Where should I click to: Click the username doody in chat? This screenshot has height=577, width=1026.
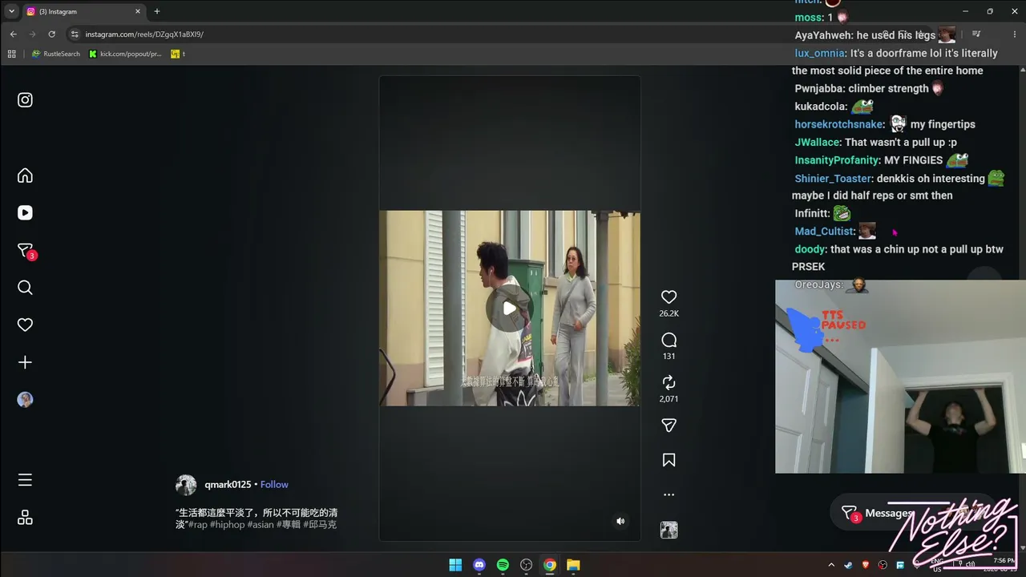810,249
